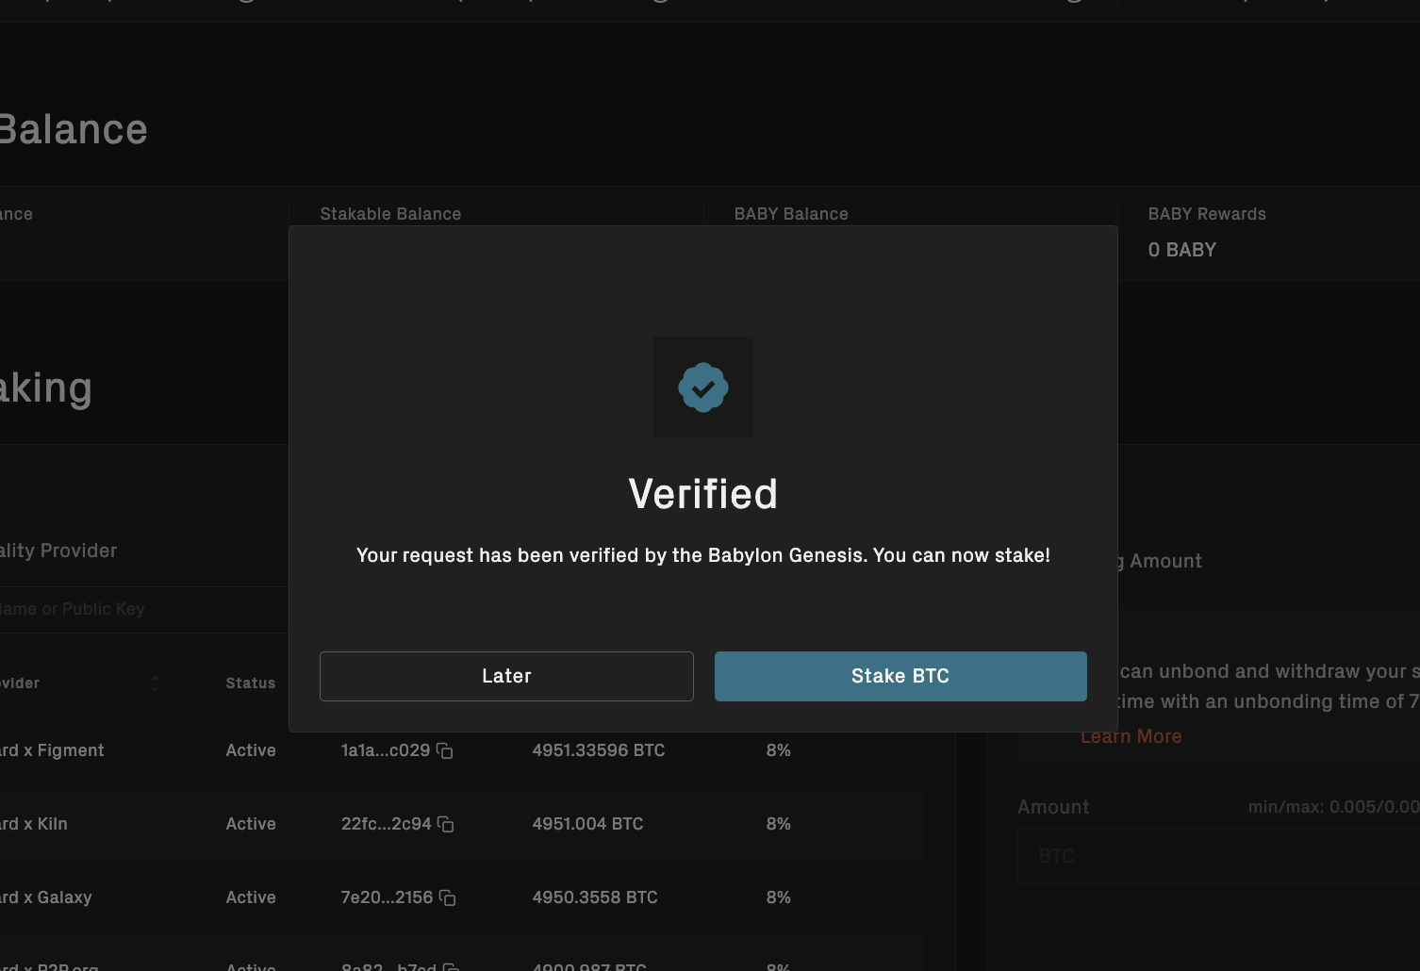This screenshot has height=971, width=1420.
Task: Click the 4951.004 BTC value
Action: click(587, 824)
